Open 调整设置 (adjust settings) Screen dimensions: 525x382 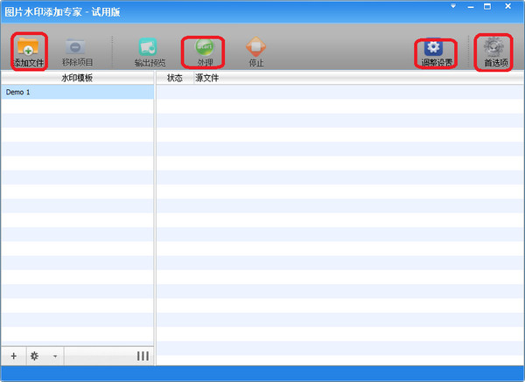point(436,52)
